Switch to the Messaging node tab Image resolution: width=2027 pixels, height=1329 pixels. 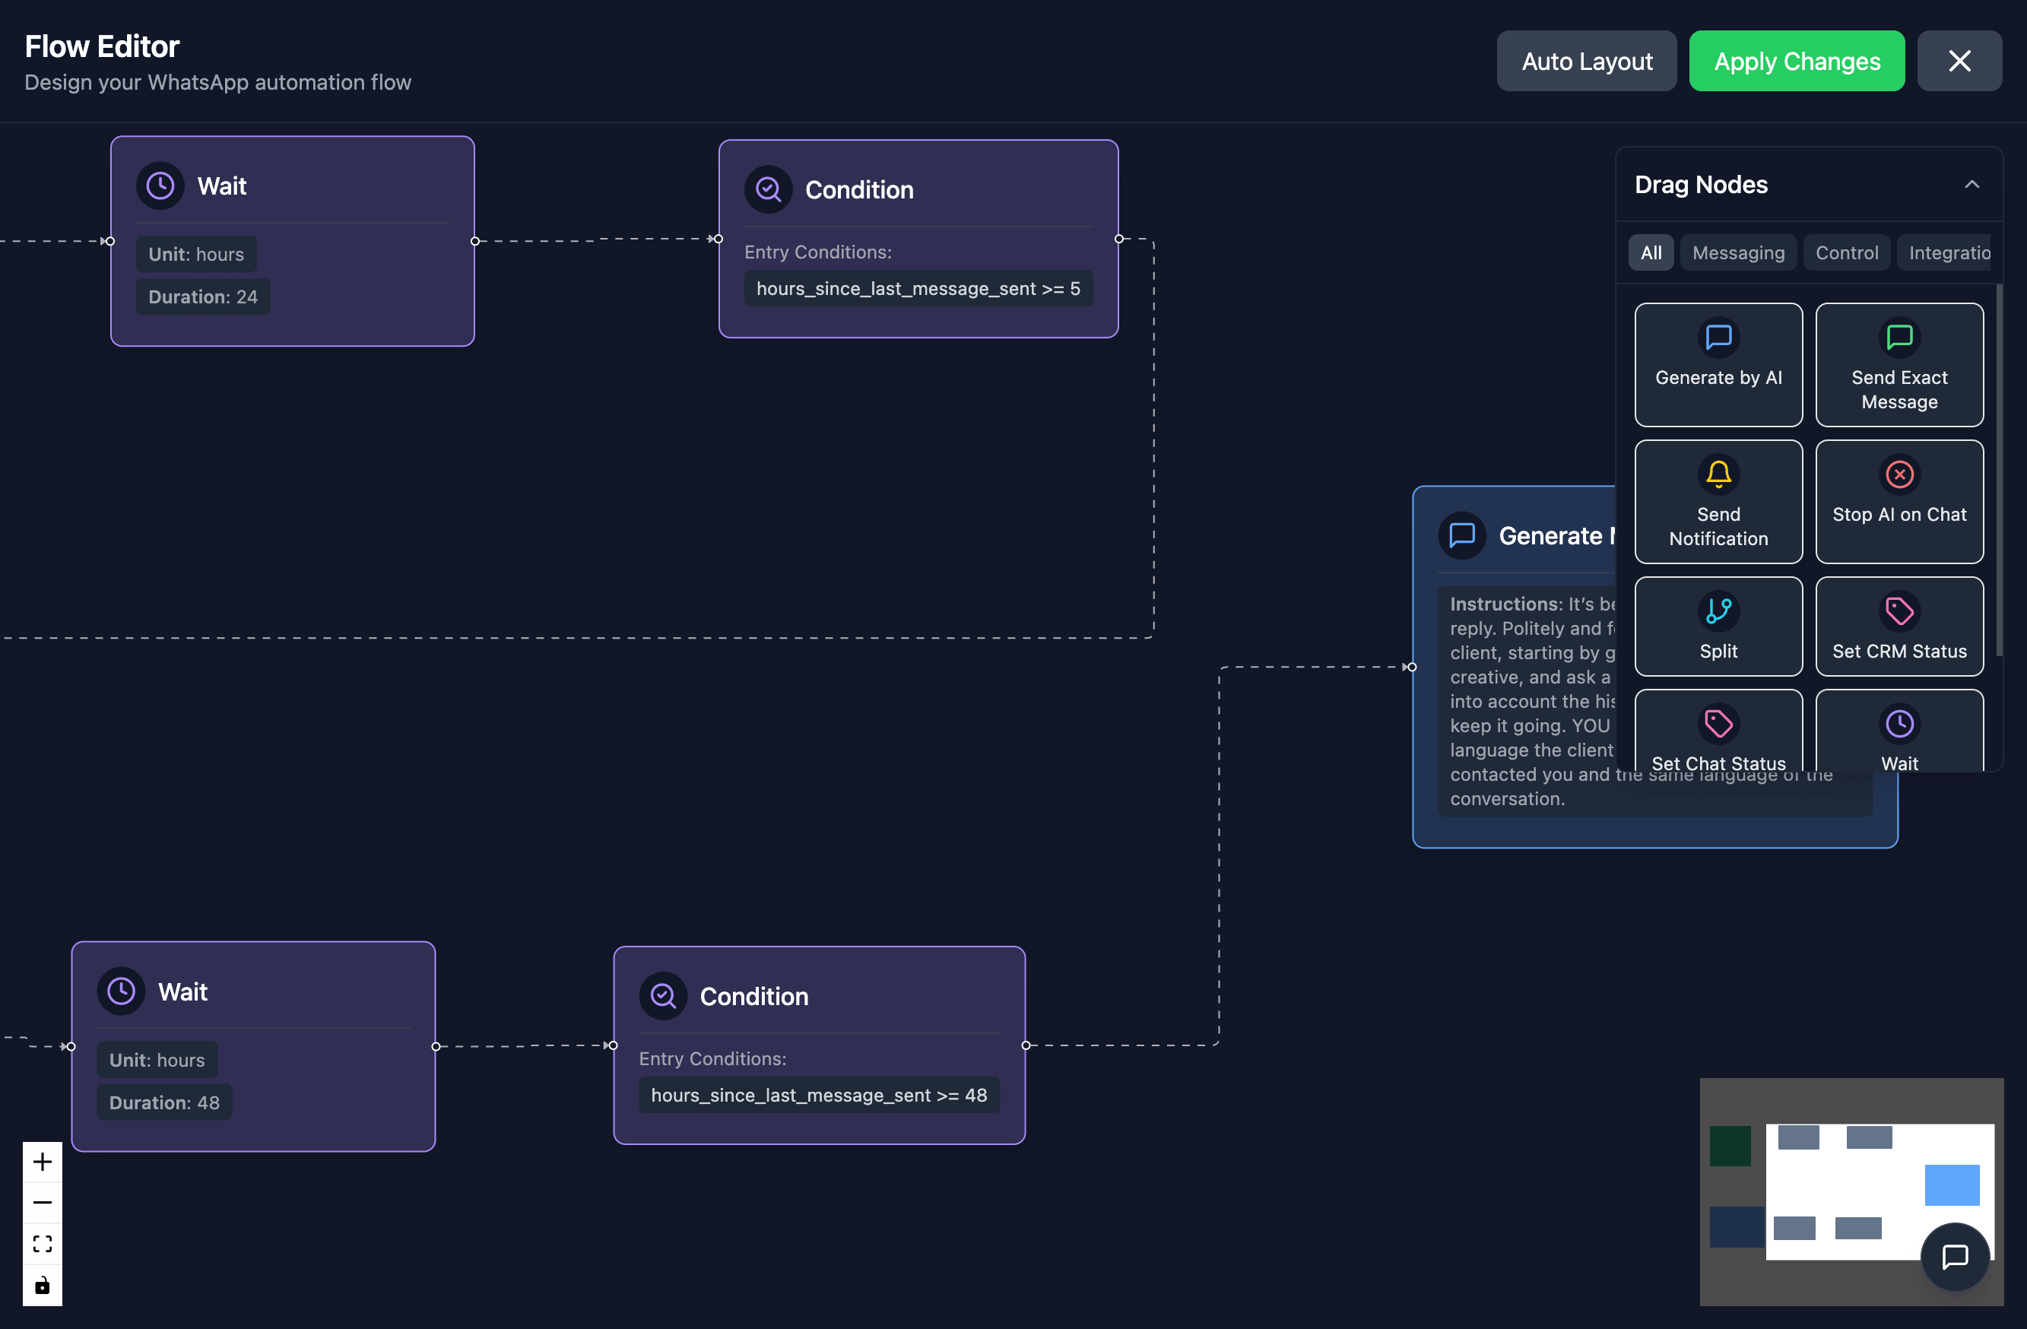click(1737, 253)
